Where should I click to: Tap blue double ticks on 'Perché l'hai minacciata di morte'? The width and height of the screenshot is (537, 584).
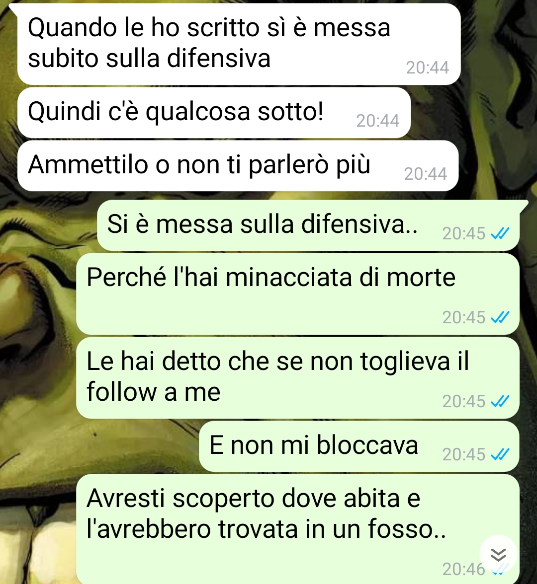pos(500,318)
